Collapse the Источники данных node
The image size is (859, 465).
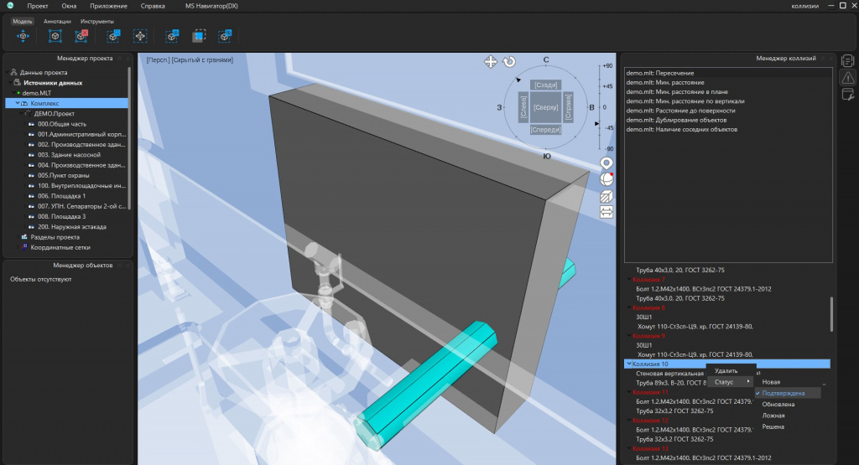pos(10,83)
